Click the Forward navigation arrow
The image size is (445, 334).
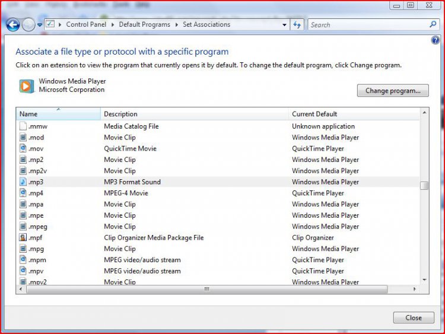pyautogui.click(x=28, y=25)
